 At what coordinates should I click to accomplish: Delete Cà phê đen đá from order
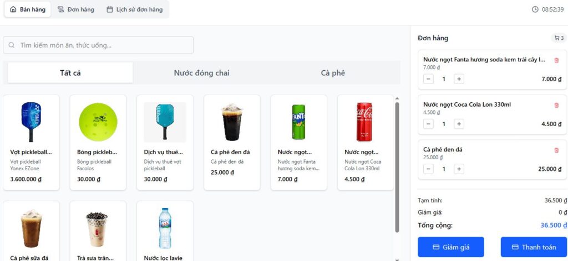pyautogui.click(x=556, y=150)
